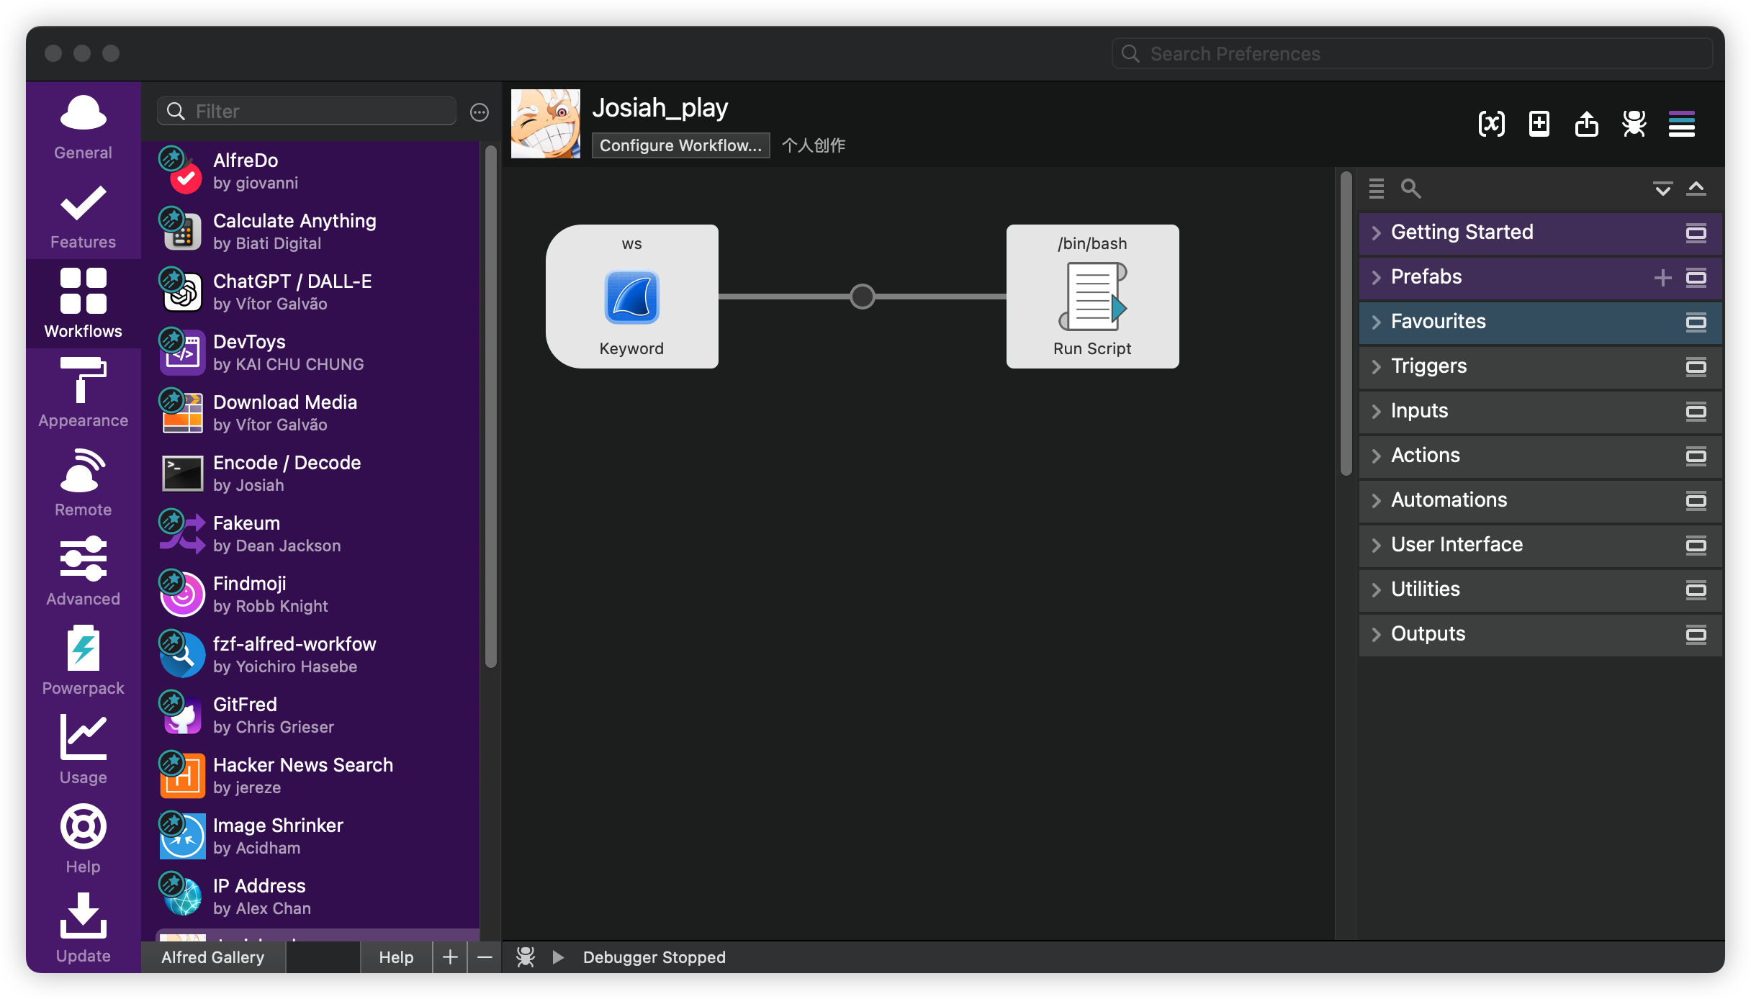Toggle the layout icon on Getting Started row
This screenshot has height=999, width=1751.
click(1696, 232)
